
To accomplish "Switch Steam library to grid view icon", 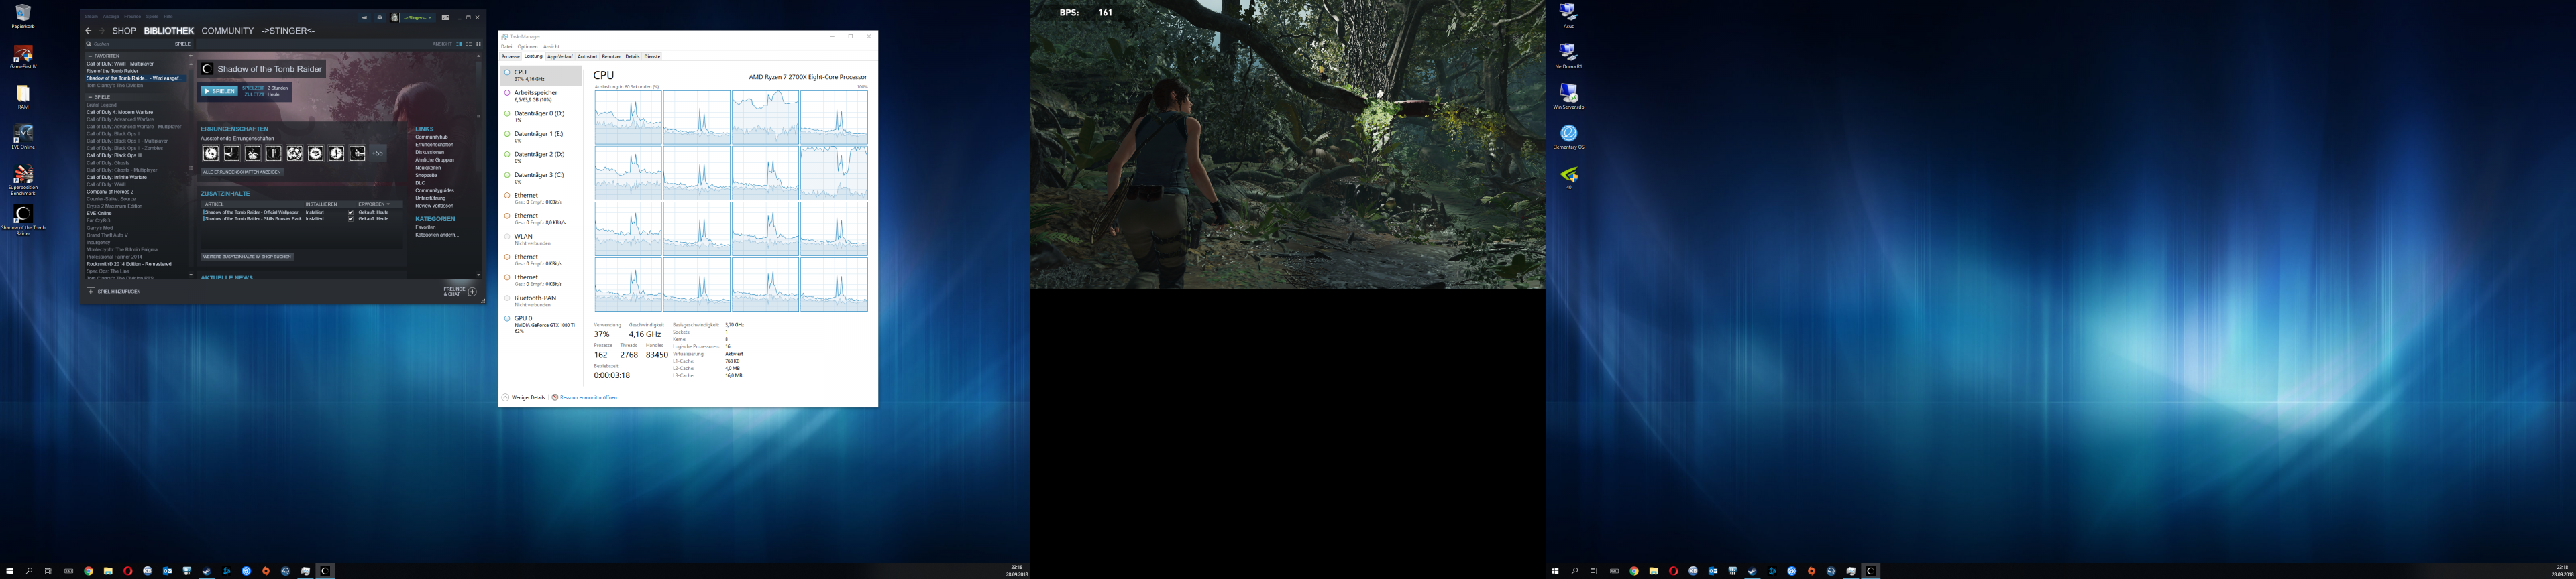I will pos(479,44).
